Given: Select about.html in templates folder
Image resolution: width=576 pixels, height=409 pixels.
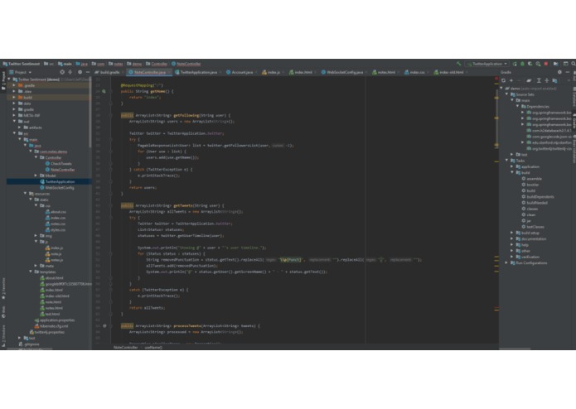Looking at the screenshot, I should pos(51,278).
